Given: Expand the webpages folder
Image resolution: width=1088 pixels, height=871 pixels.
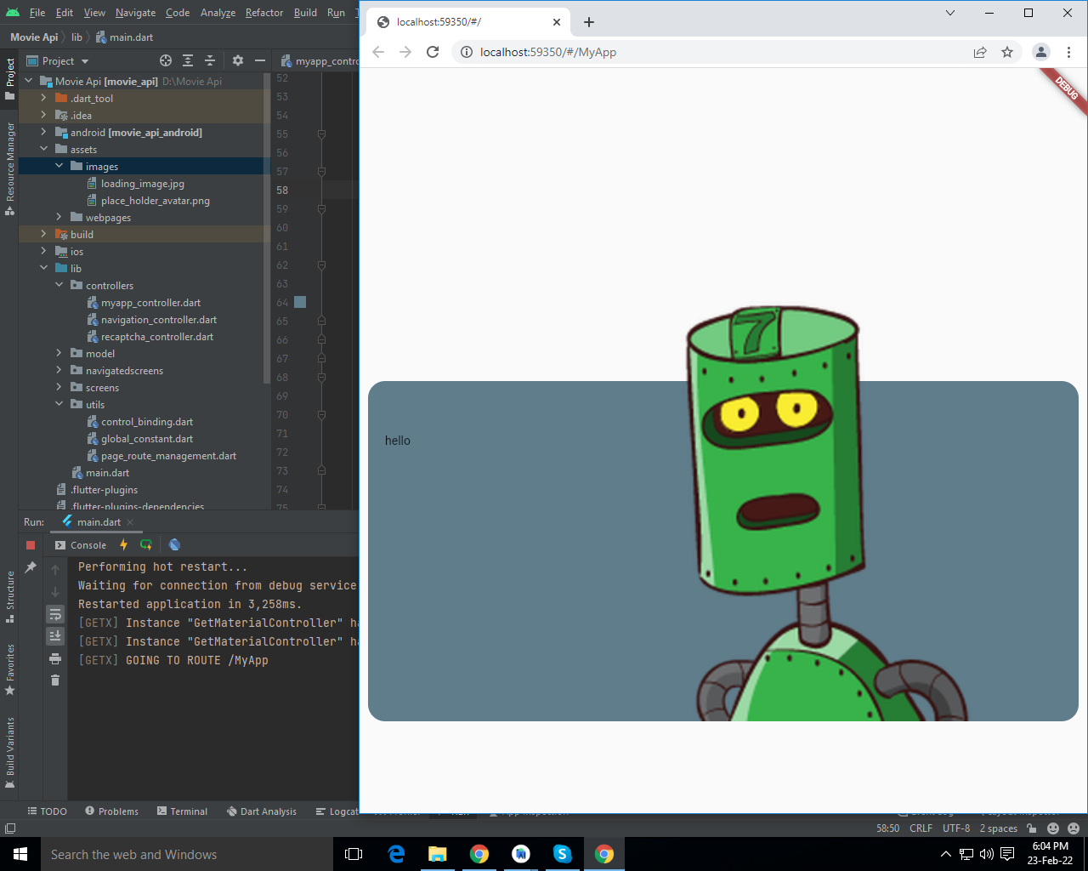Looking at the screenshot, I should pyautogui.click(x=59, y=218).
